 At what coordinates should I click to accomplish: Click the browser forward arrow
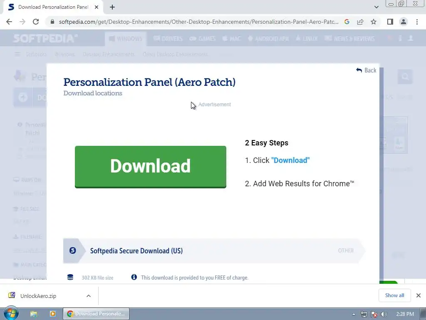[22, 22]
